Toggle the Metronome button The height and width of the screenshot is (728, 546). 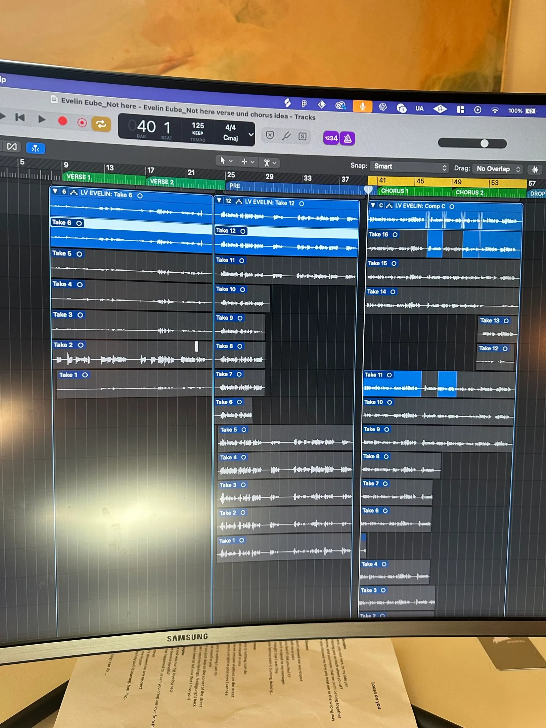[x=347, y=138]
